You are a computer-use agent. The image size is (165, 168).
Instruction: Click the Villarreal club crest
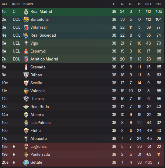click(26, 27)
